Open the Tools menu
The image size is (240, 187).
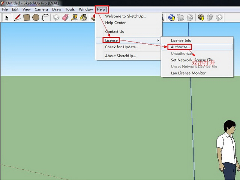pos(70,9)
